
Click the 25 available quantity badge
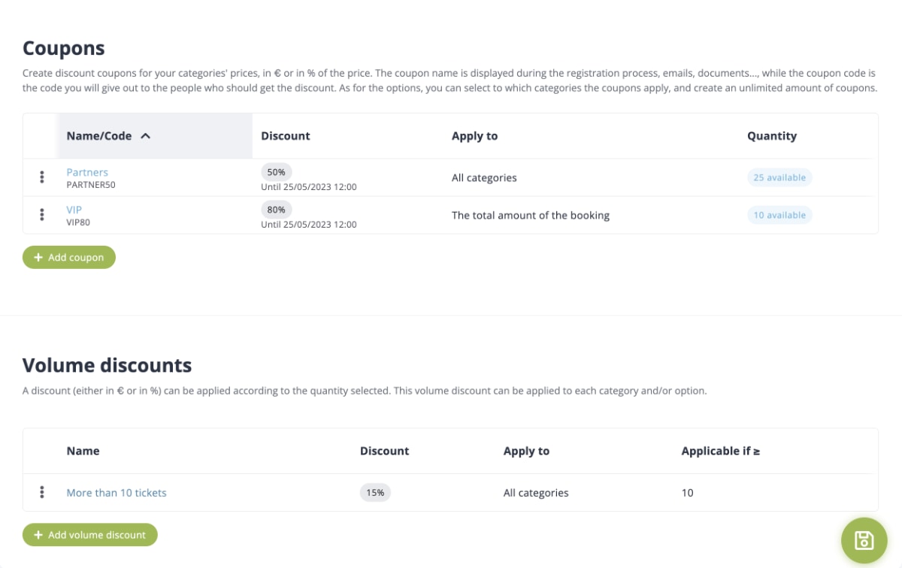tap(779, 177)
